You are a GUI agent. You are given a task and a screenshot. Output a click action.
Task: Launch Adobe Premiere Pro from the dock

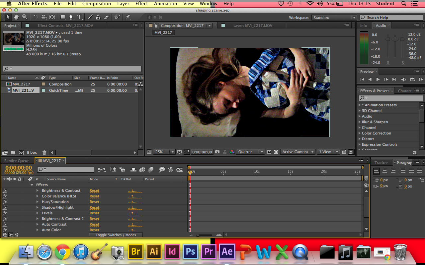[209, 252]
